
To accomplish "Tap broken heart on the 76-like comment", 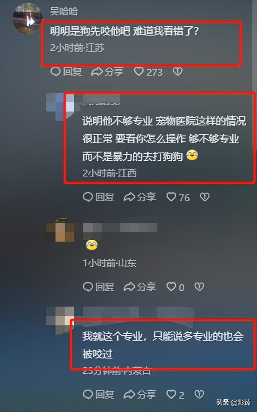I will coord(205,197).
